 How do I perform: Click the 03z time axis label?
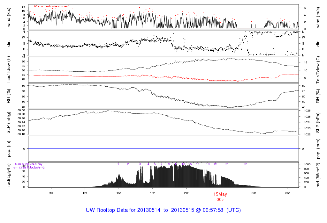pos(254,193)
